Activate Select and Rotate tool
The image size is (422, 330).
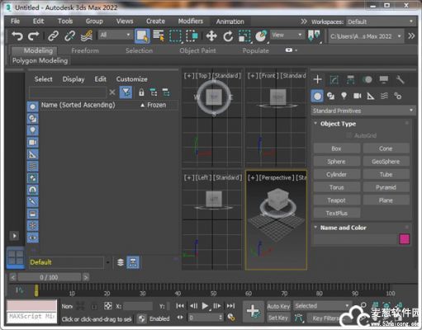(x=228, y=36)
